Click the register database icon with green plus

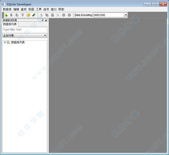click(x=6, y=15)
